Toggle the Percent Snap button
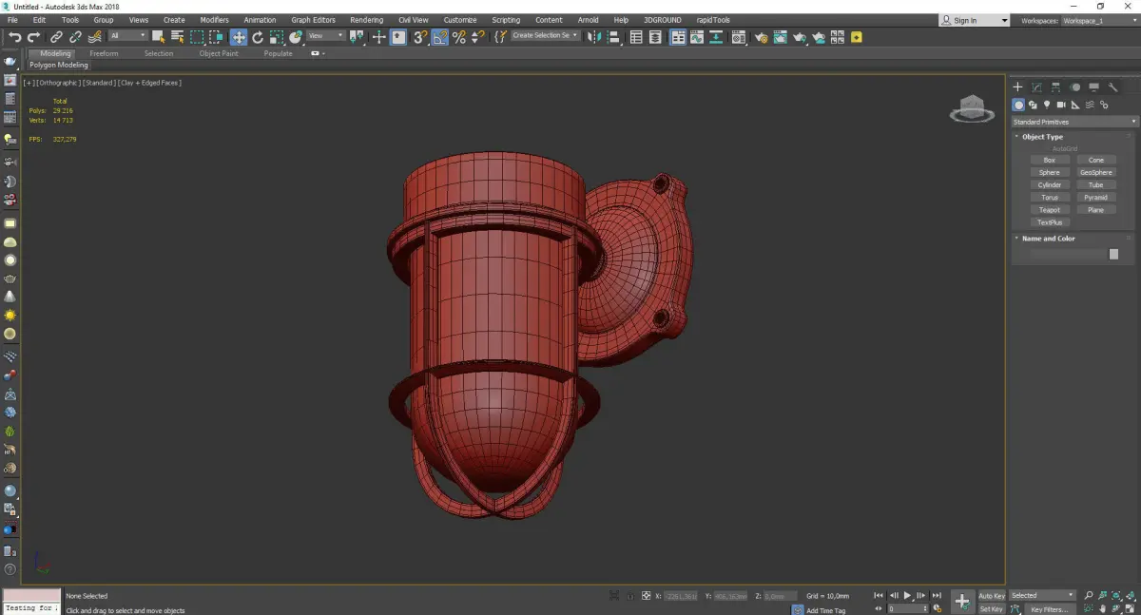1141x615 pixels. point(459,37)
